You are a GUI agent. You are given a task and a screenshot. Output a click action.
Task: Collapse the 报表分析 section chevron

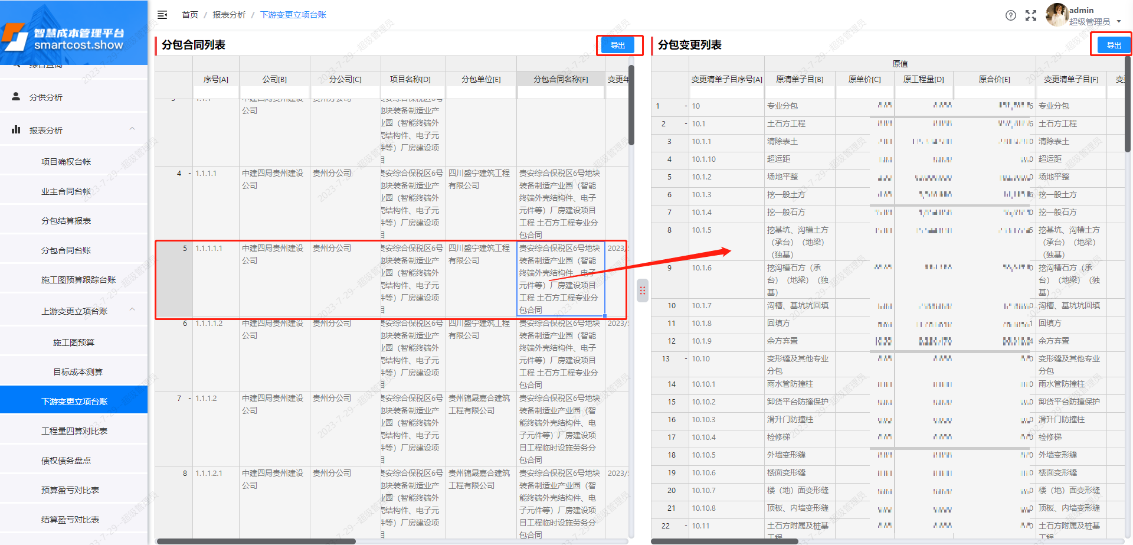(132, 129)
